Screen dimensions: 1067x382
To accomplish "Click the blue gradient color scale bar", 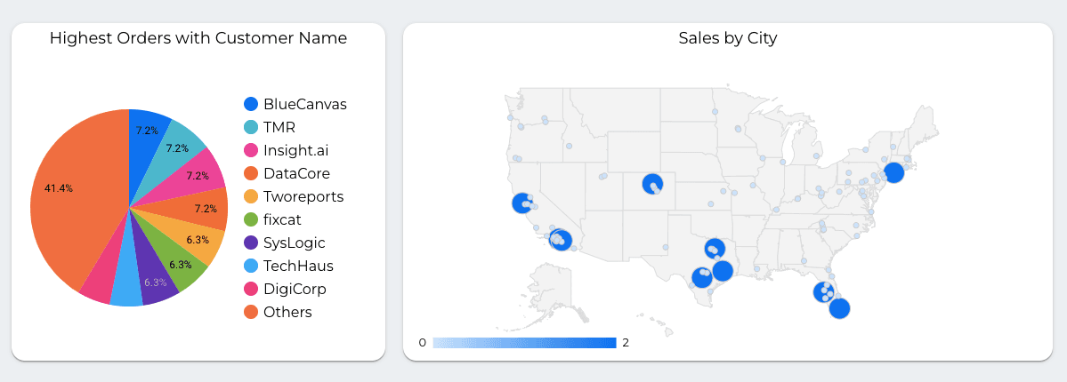I will tap(524, 343).
